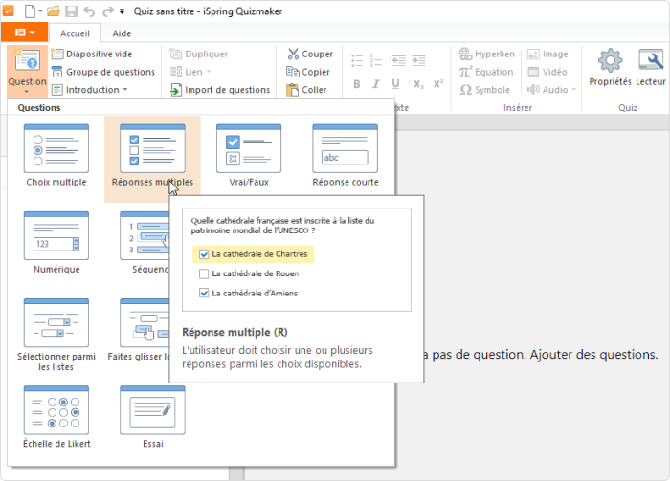
Task: Click the Couper scissors button
Action: pyautogui.click(x=310, y=55)
